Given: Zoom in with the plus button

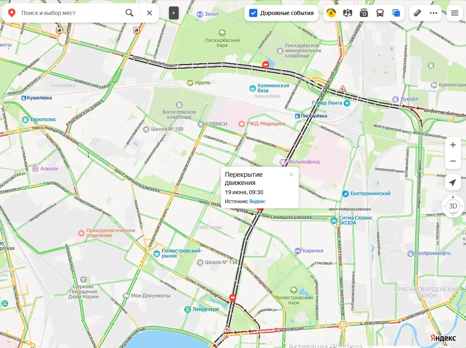Looking at the screenshot, I should [x=453, y=145].
